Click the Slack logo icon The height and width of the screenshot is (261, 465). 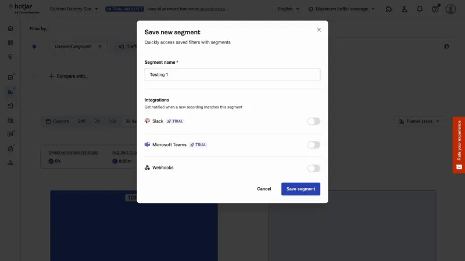147,121
